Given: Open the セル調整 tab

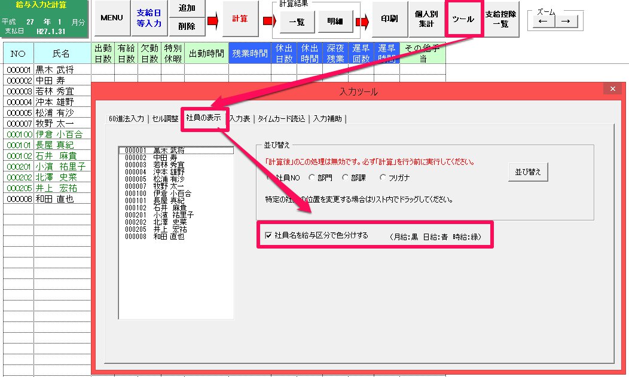Looking at the screenshot, I should (166, 118).
